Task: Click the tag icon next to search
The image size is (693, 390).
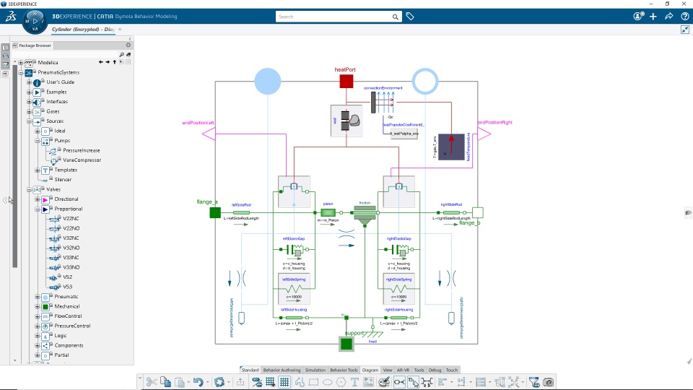Action: pyautogui.click(x=410, y=17)
